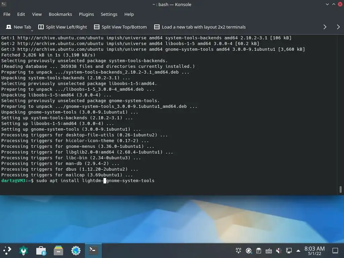Click the show desktop button

pos(335,251)
